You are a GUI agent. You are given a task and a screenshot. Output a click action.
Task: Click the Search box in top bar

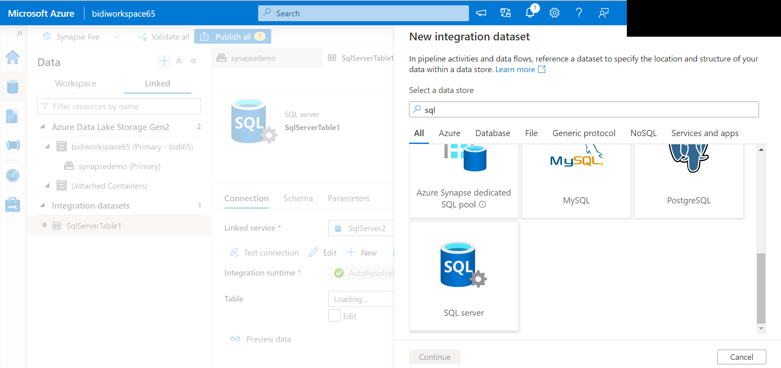pos(363,13)
